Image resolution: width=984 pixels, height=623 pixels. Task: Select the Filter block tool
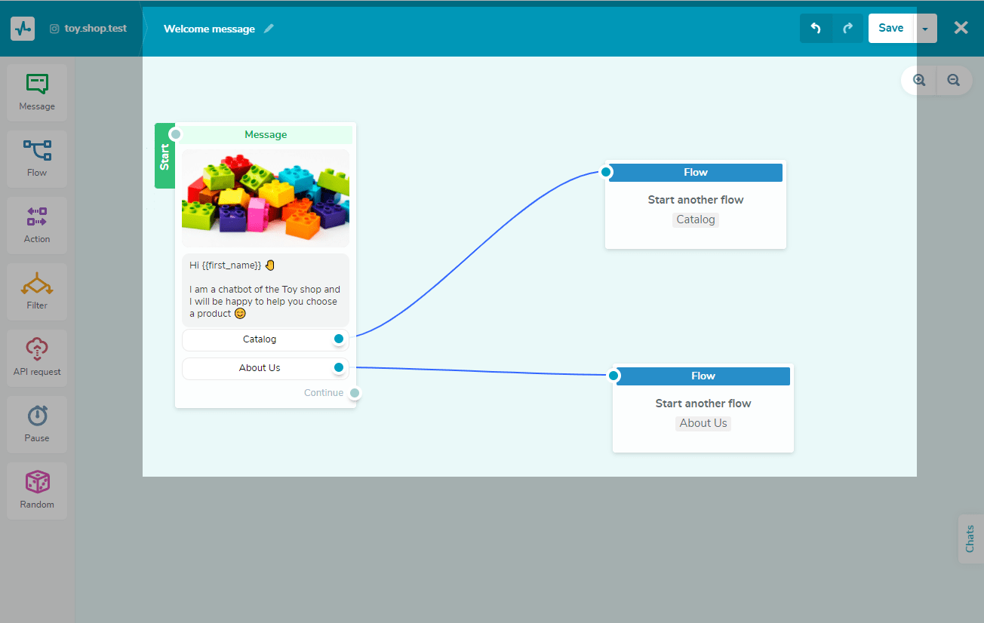(x=36, y=291)
